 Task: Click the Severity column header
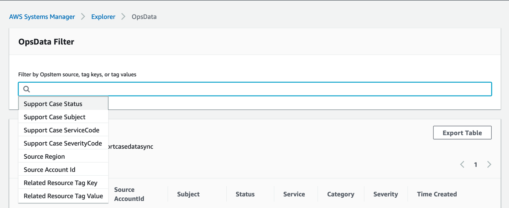[385, 194]
